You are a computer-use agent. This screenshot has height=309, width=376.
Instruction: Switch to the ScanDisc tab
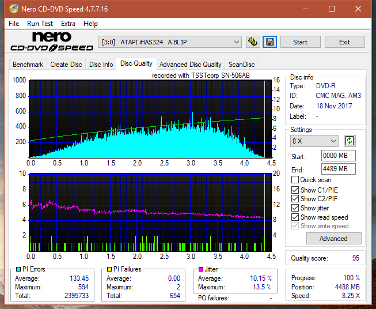click(241, 65)
